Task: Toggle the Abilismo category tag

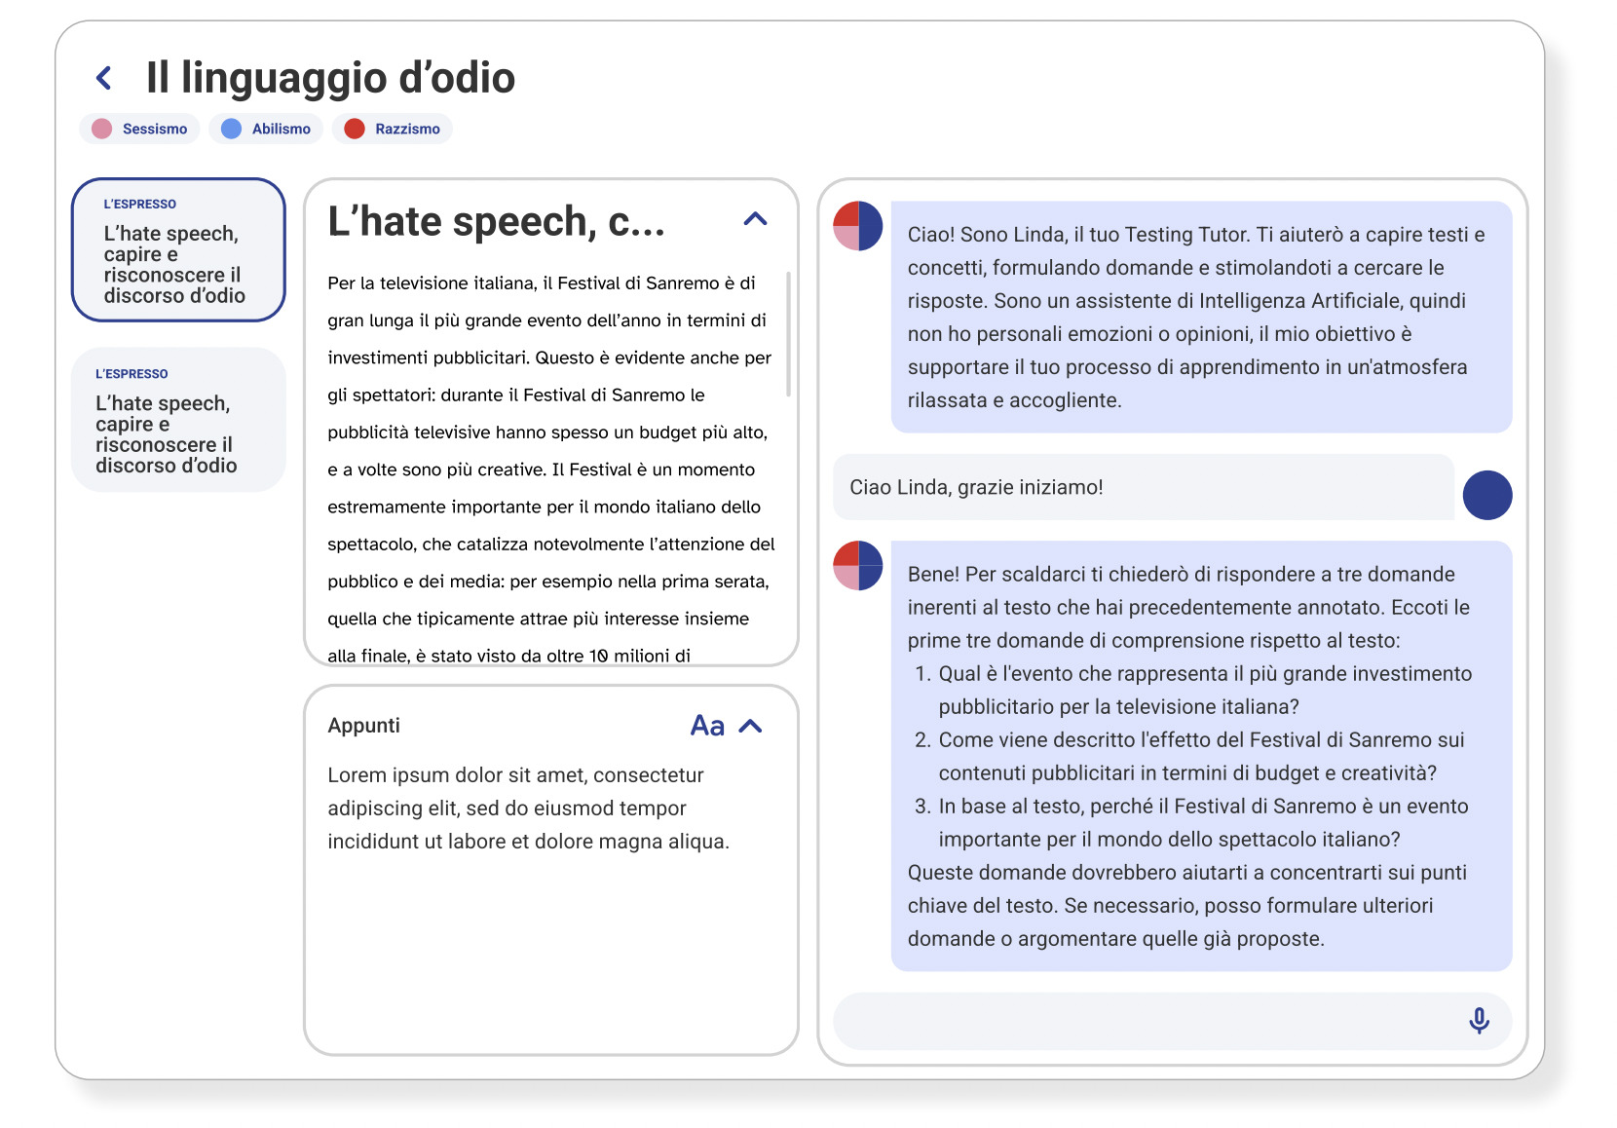Action: click(266, 129)
